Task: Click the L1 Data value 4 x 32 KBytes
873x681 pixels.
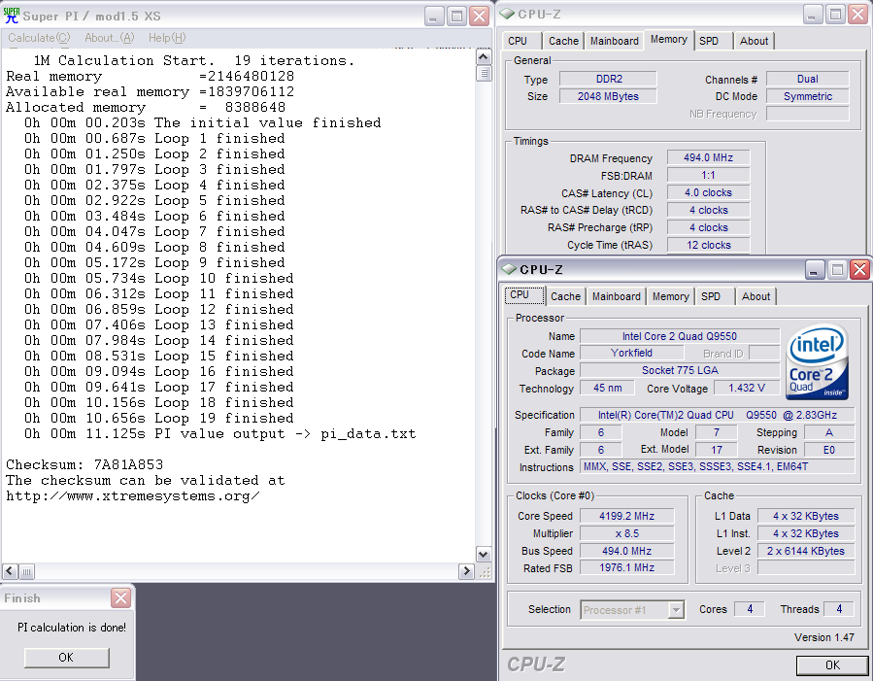Action: pyautogui.click(x=806, y=516)
